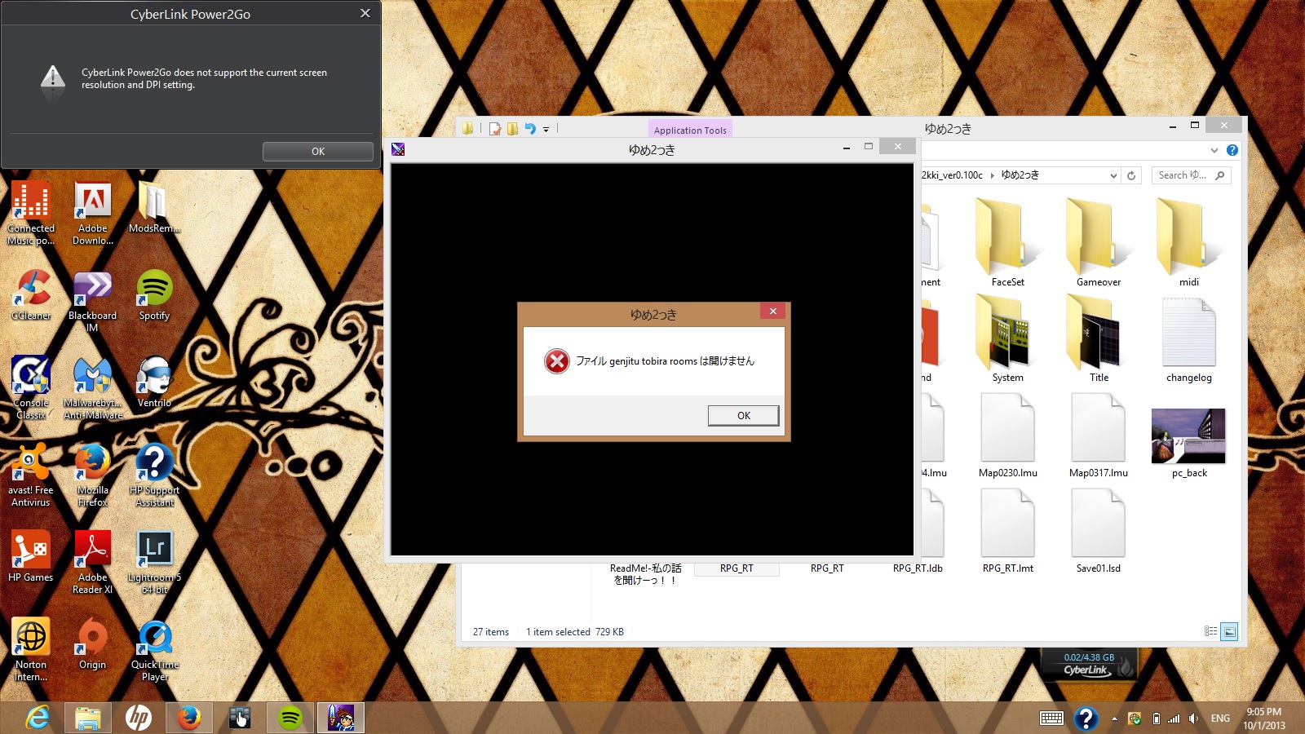This screenshot has height=734, width=1305.
Task: Click the HP taskbar icon
Action: coord(139,718)
